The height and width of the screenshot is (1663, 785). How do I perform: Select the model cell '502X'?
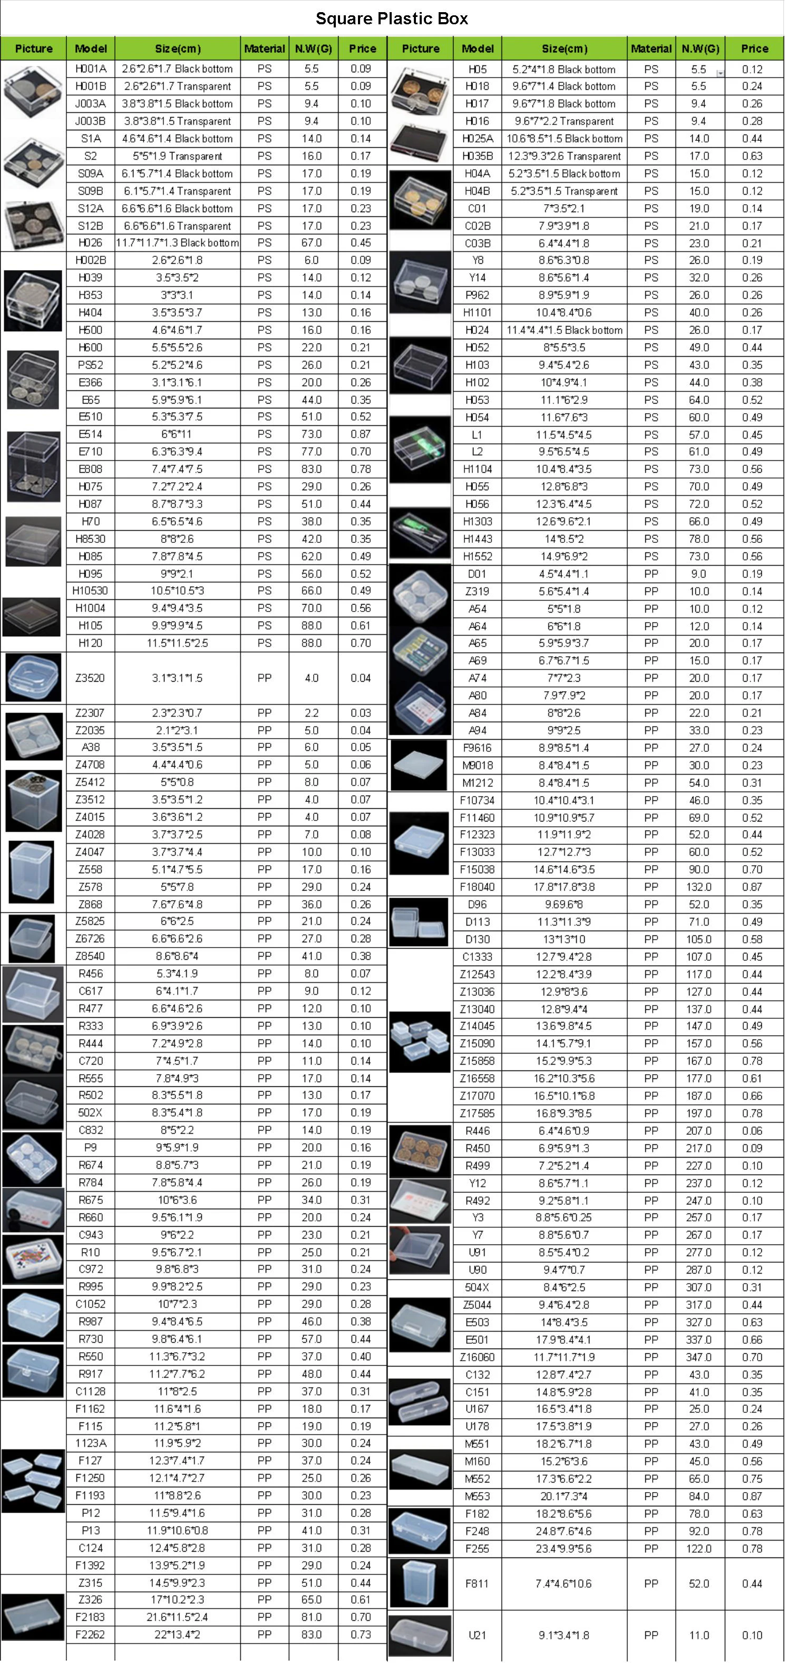(x=90, y=1113)
